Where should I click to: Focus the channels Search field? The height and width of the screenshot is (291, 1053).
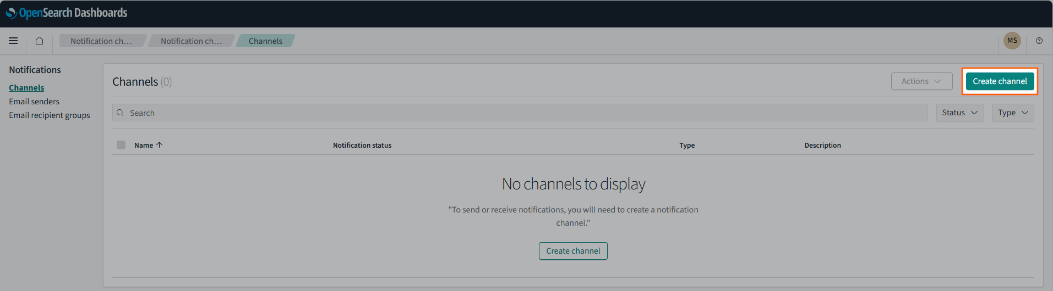point(523,113)
